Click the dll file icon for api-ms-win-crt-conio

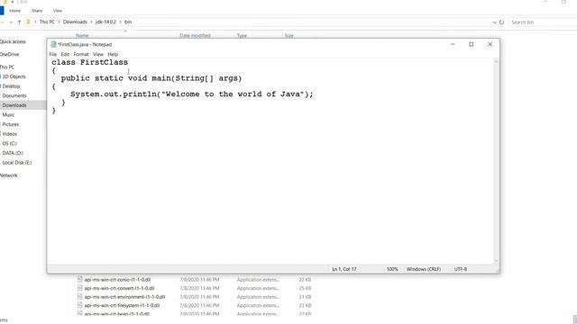click(79, 279)
